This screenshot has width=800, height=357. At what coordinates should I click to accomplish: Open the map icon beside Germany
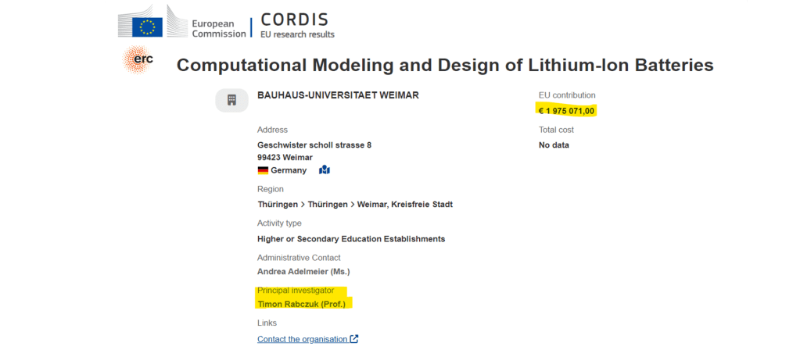click(x=325, y=170)
